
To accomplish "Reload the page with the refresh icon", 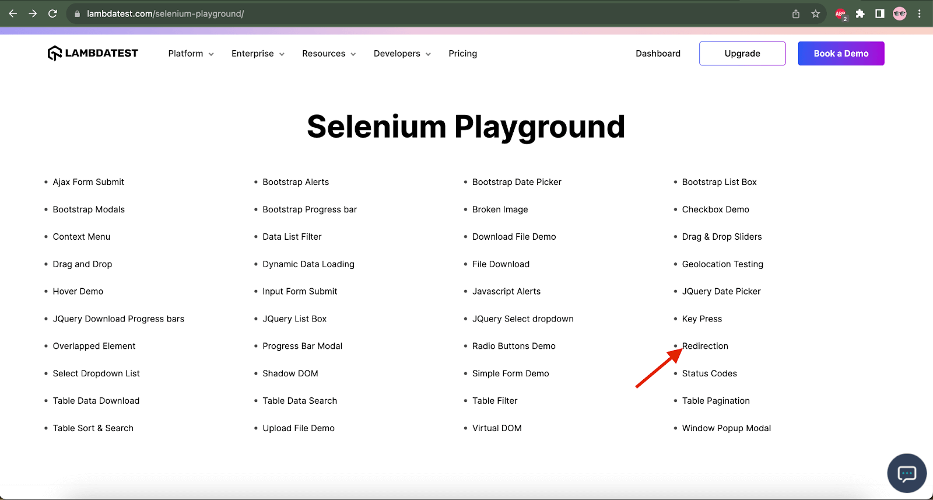I will click(x=52, y=13).
